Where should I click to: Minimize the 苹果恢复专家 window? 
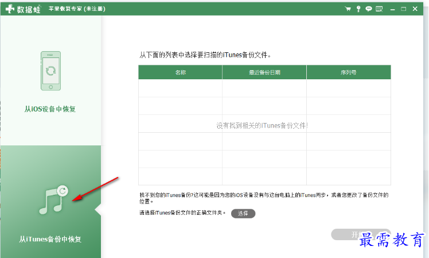point(393,9)
